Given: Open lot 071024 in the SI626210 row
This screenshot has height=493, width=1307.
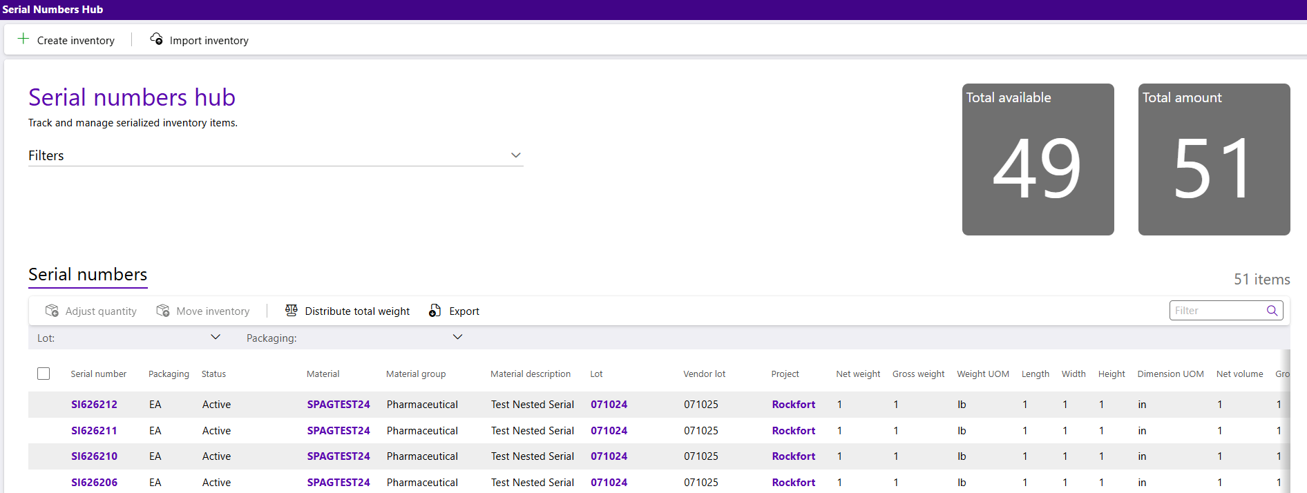Looking at the screenshot, I should pyautogui.click(x=609, y=456).
